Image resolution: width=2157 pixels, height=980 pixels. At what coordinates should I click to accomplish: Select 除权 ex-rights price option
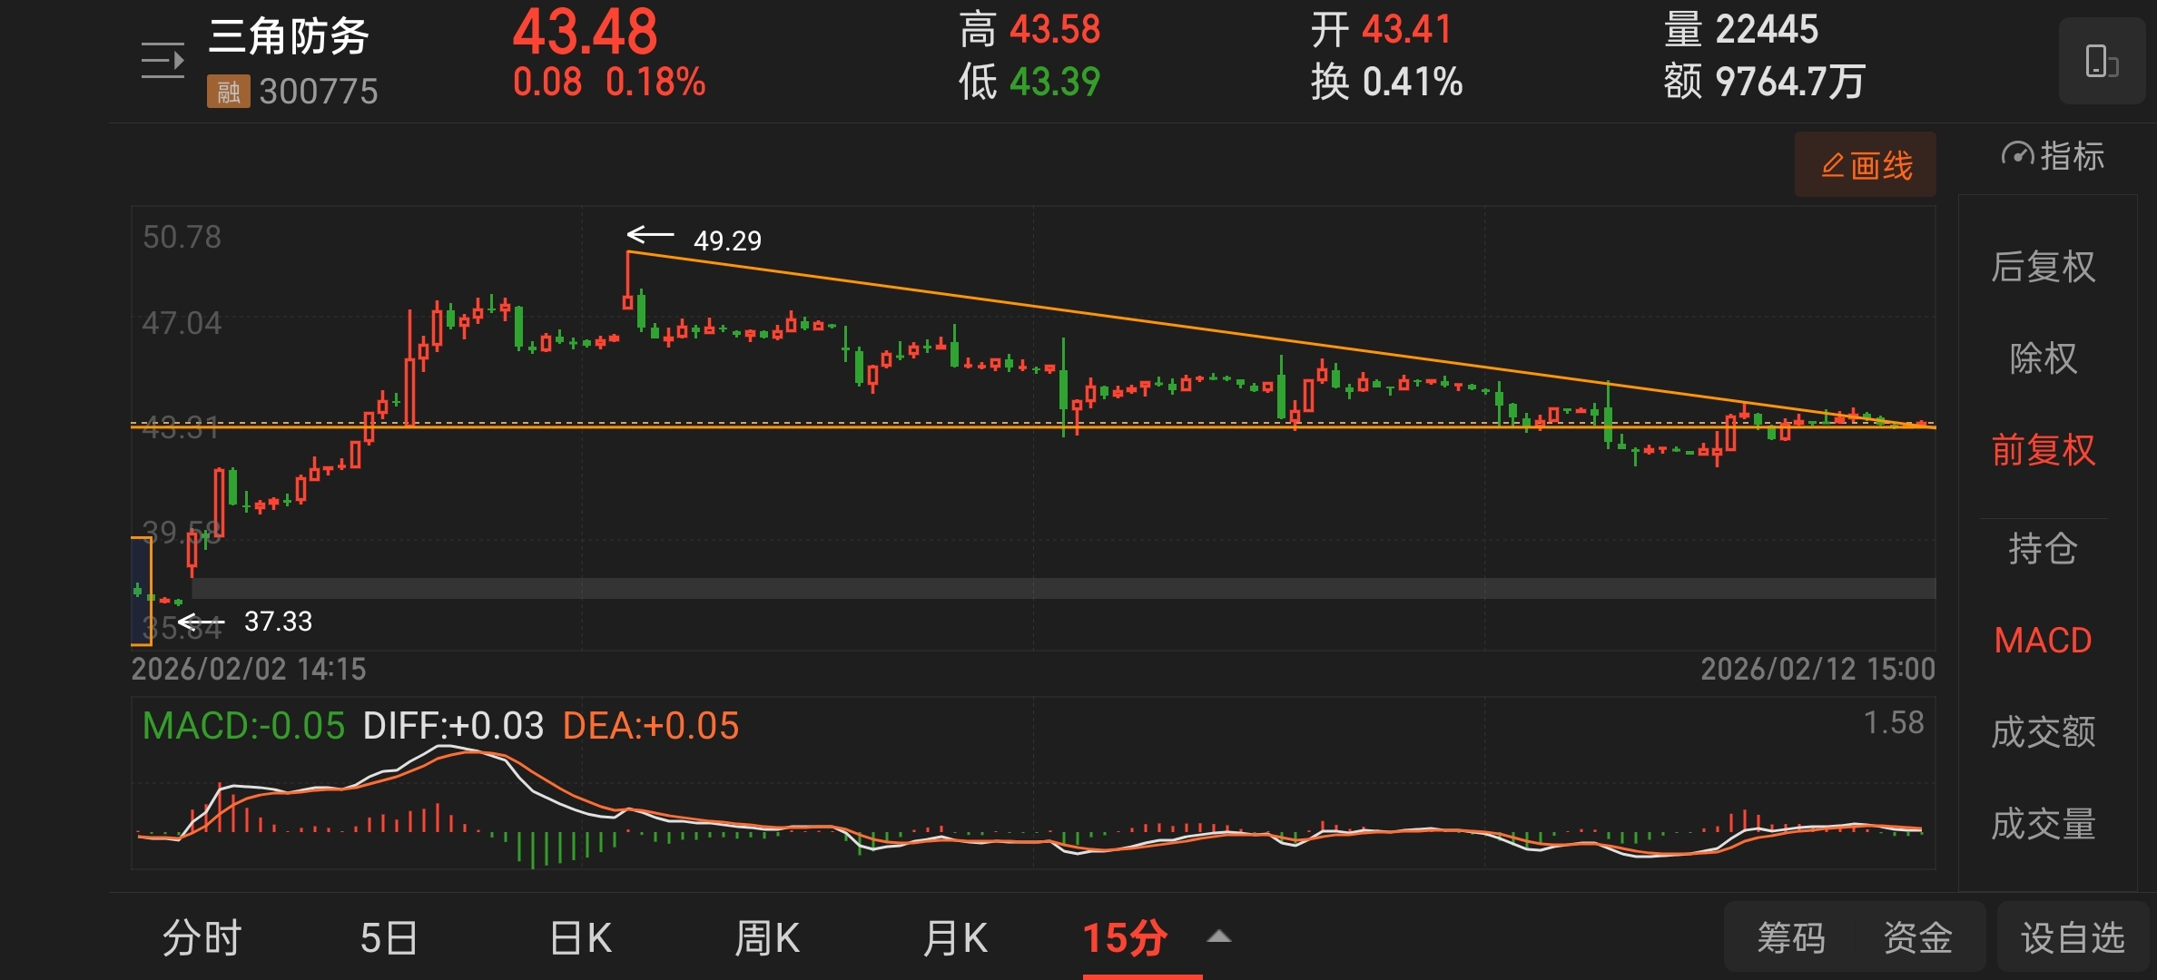tap(2043, 358)
